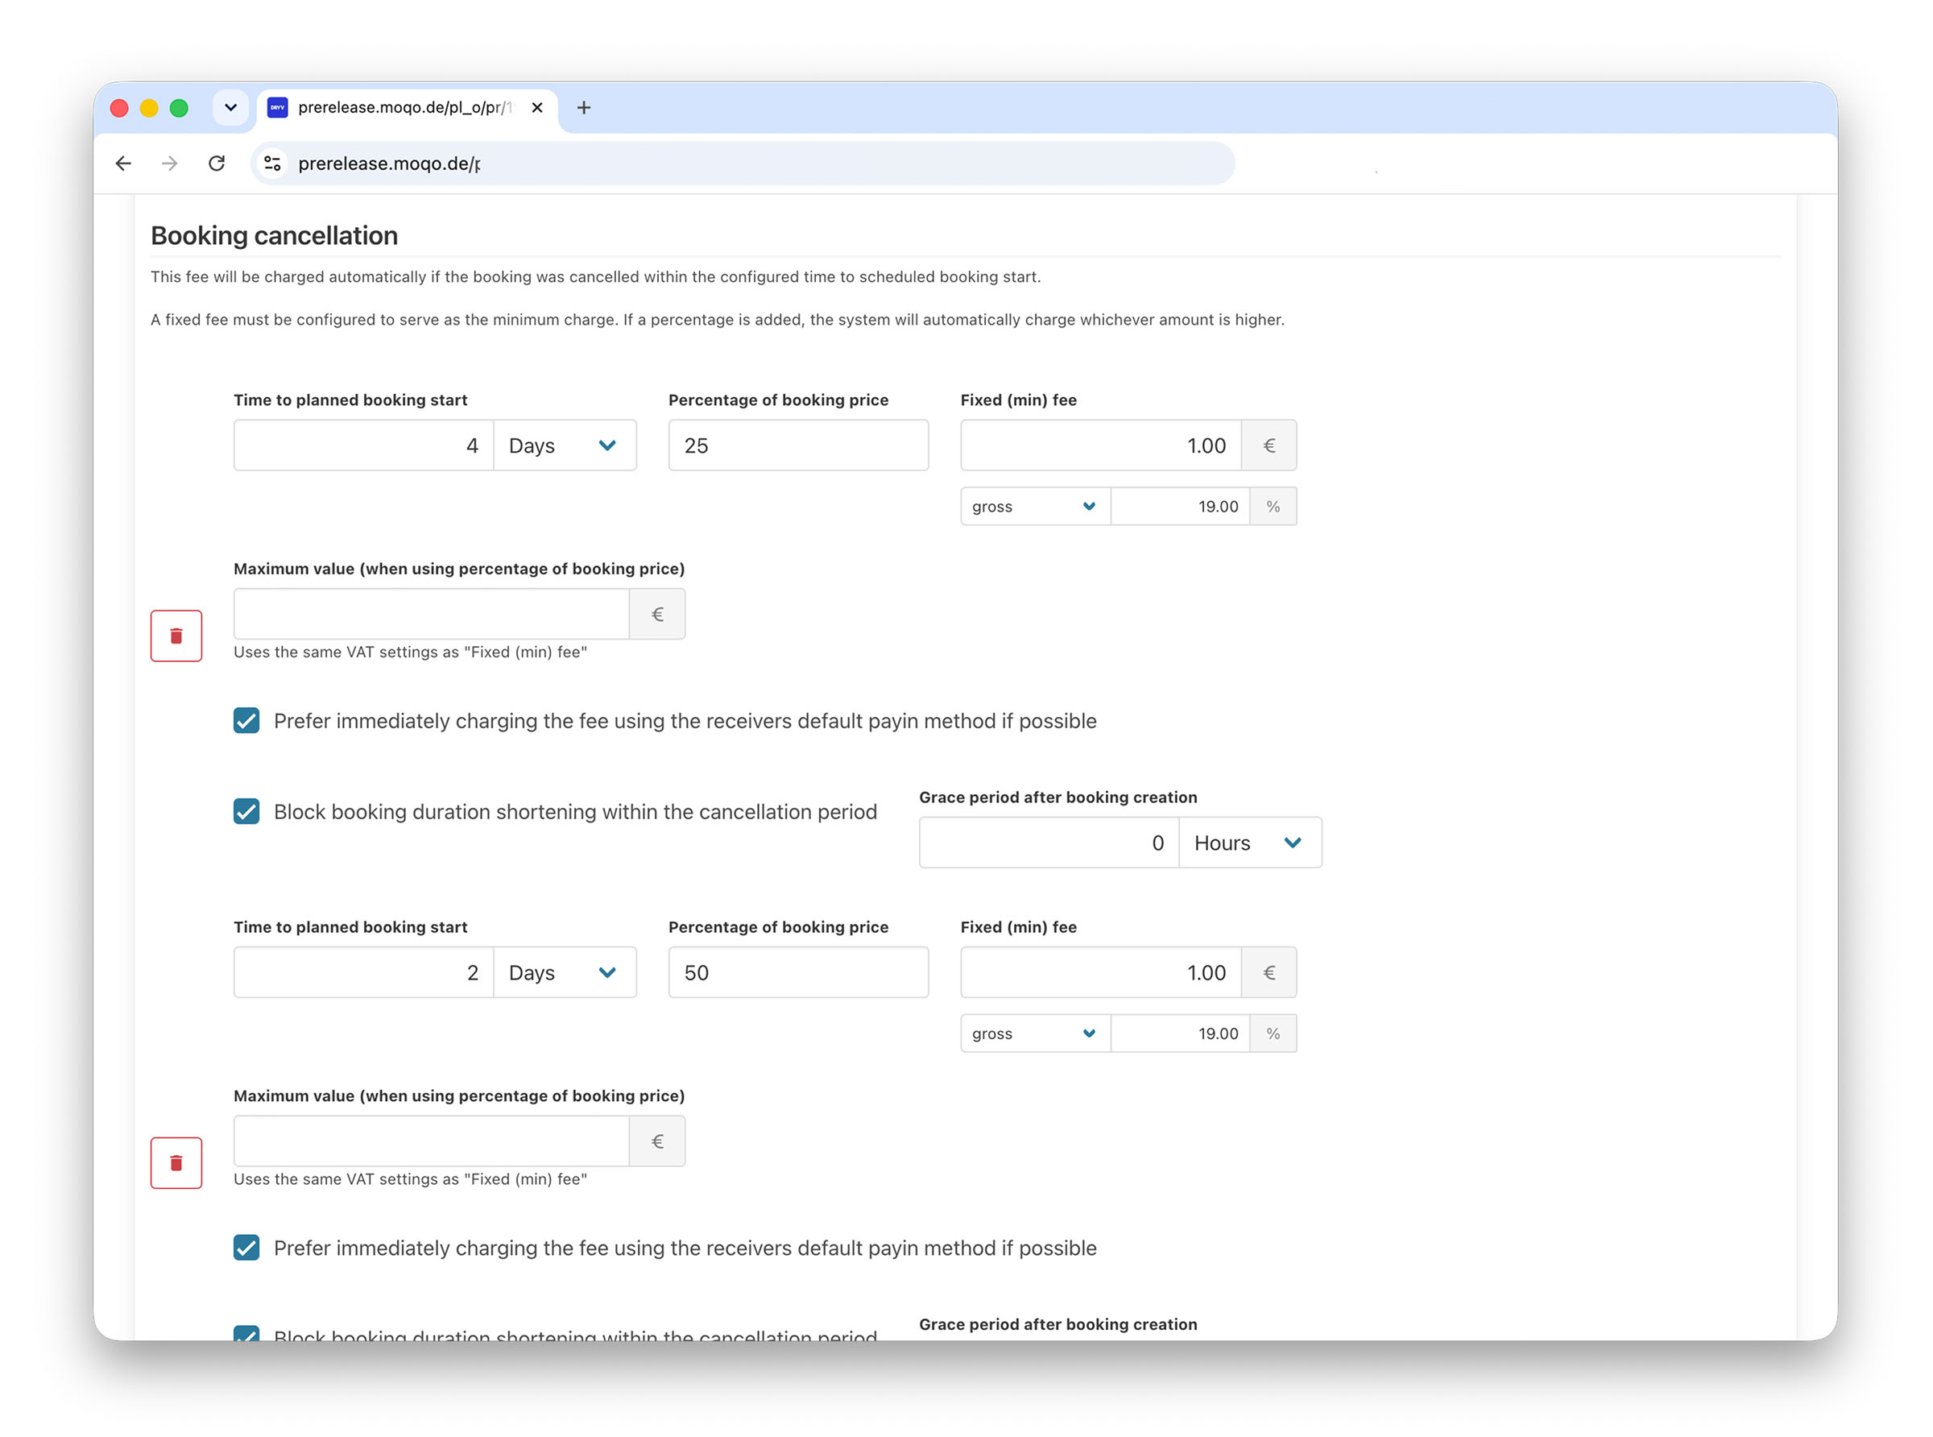Edit time to booking start value 4
Viewport: 1933px width, 1437px height.
[x=363, y=445]
